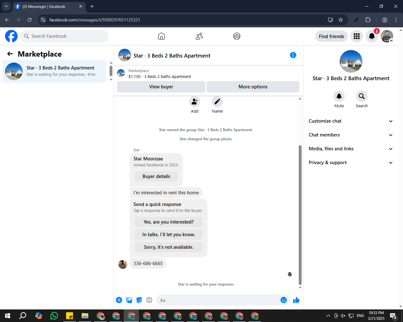Select the Messenger | Facebook browser tab
Viewport: 403px width, 322px height.
coord(49,6)
